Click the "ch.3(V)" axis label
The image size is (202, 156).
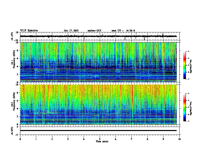pyautogui.click(x=12, y=131)
